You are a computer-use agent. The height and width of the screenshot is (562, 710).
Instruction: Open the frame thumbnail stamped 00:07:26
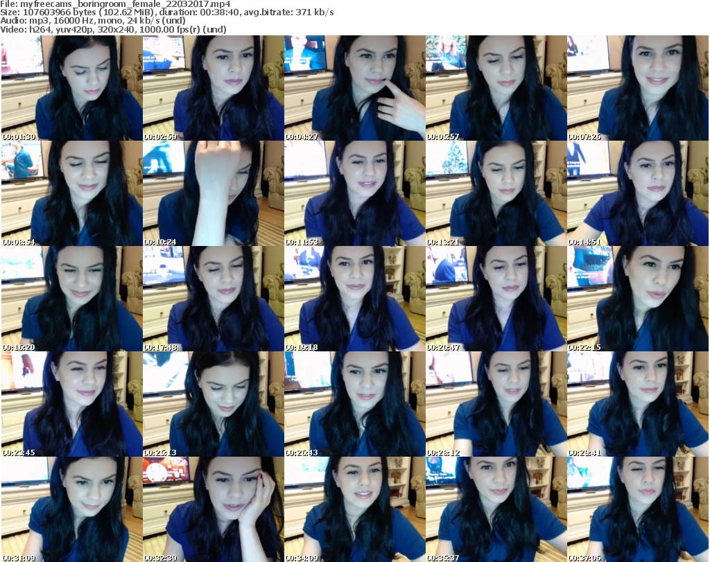[x=638, y=88]
